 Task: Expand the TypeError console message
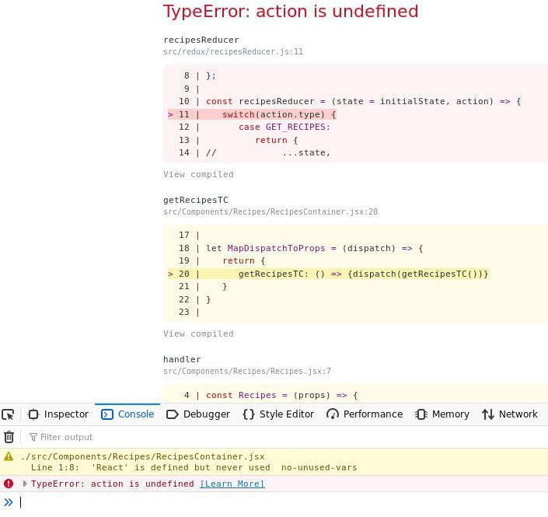(x=26, y=484)
